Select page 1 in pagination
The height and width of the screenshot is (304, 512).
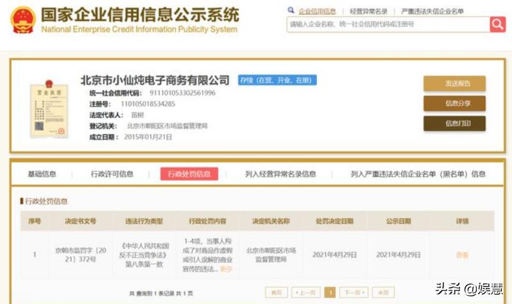(330, 292)
